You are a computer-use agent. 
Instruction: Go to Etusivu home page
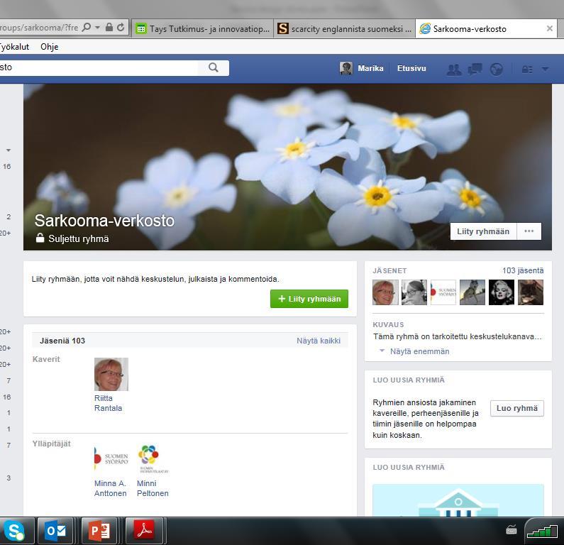coord(411,68)
